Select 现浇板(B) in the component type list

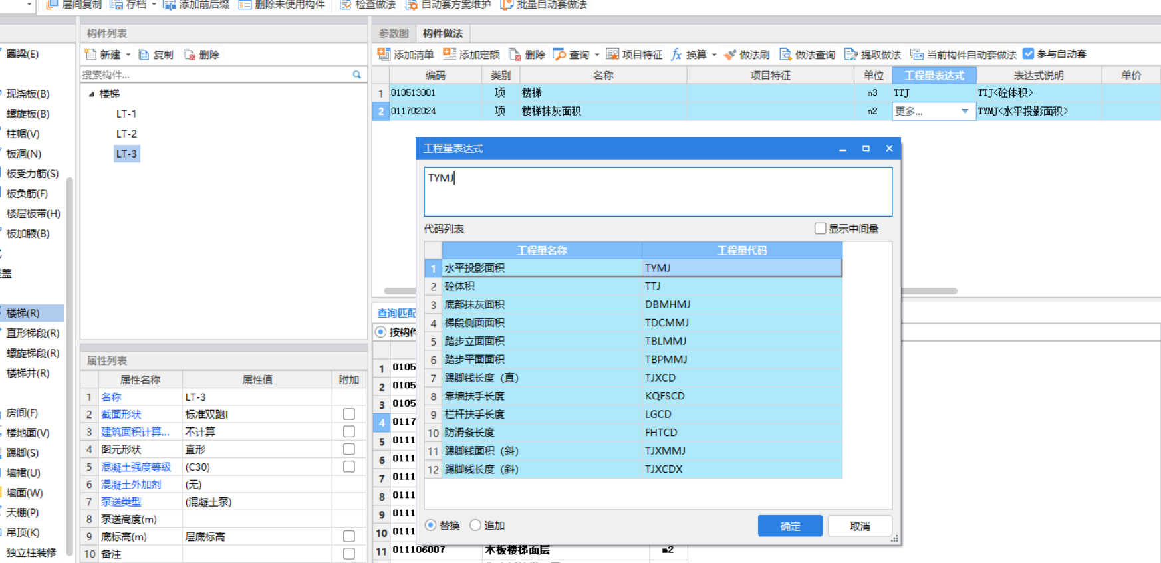pyautogui.click(x=28, y=94)
